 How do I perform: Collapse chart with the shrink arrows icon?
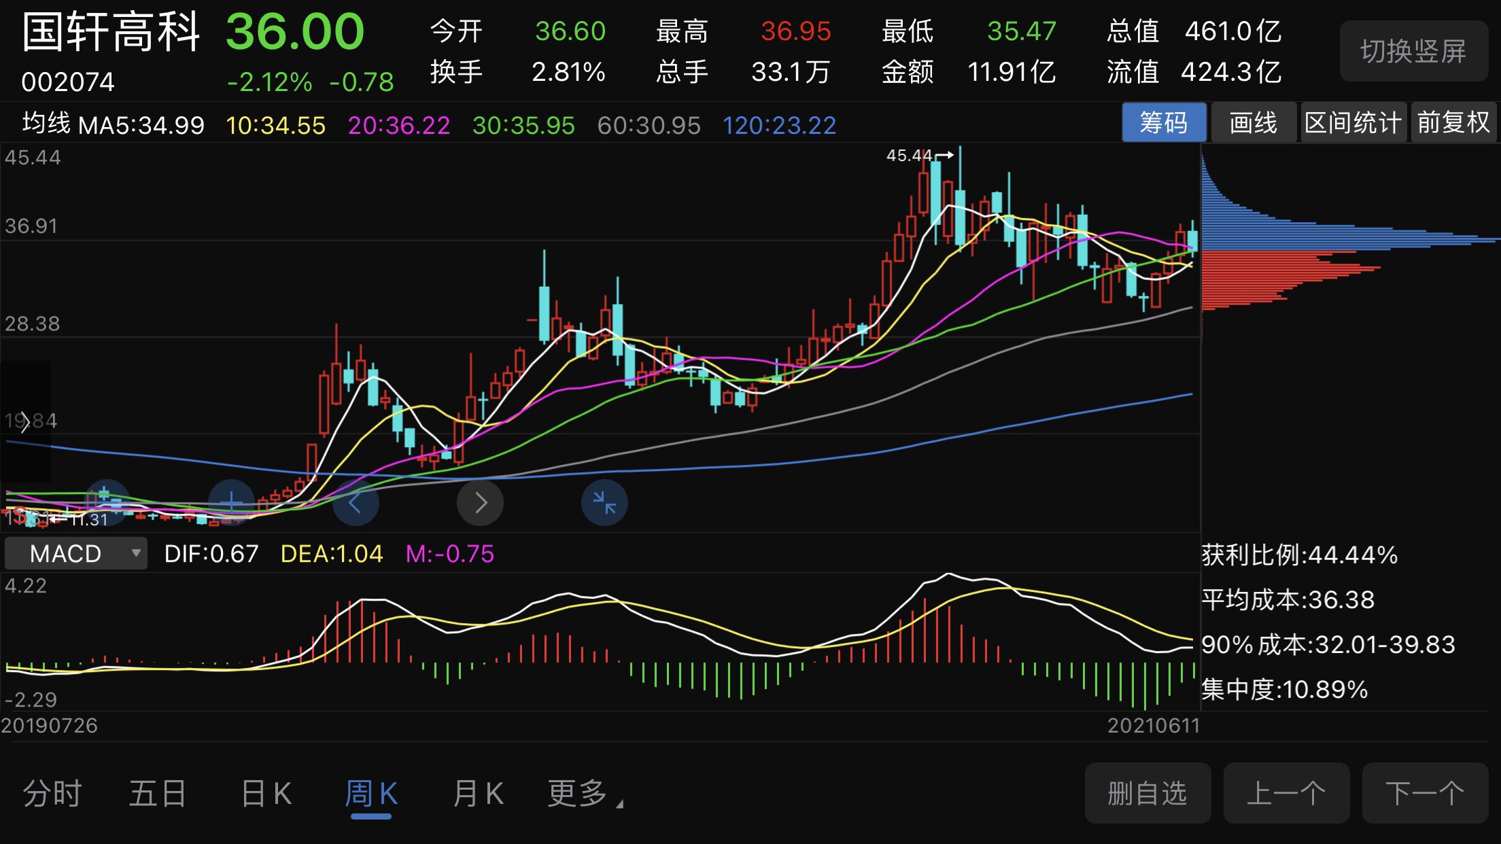click(604, 503)
